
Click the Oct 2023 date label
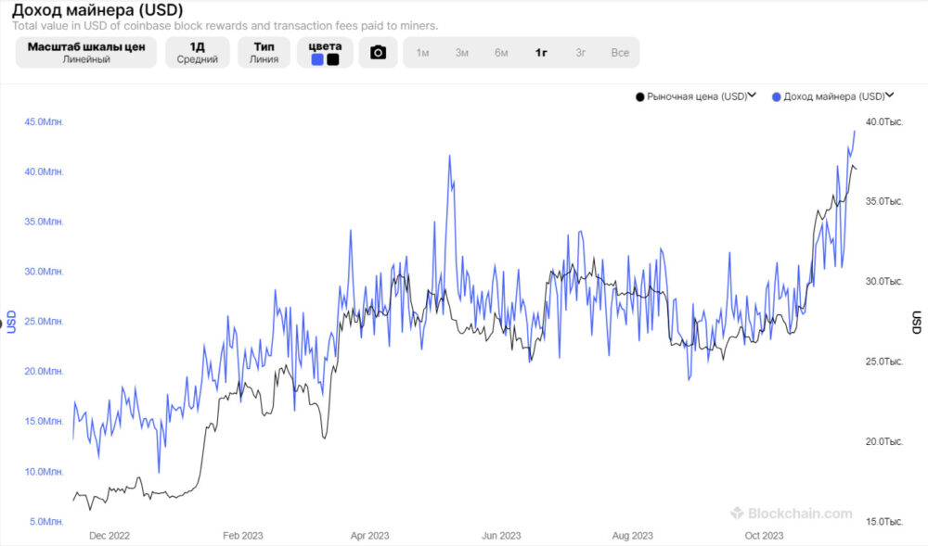[764, 536]
